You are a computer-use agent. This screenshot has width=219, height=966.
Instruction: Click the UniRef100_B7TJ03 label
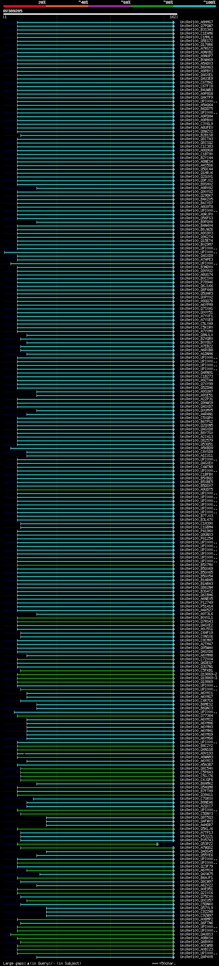196,516
